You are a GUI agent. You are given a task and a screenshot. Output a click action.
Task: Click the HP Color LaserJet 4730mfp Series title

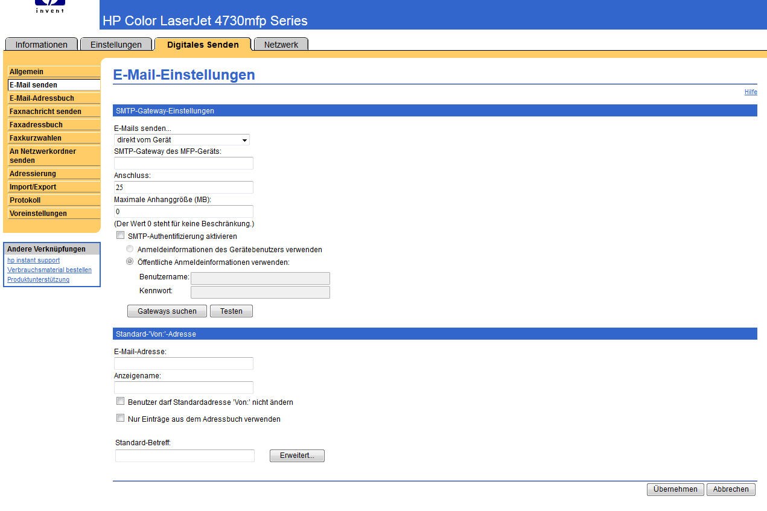click(x=205, y=21)
